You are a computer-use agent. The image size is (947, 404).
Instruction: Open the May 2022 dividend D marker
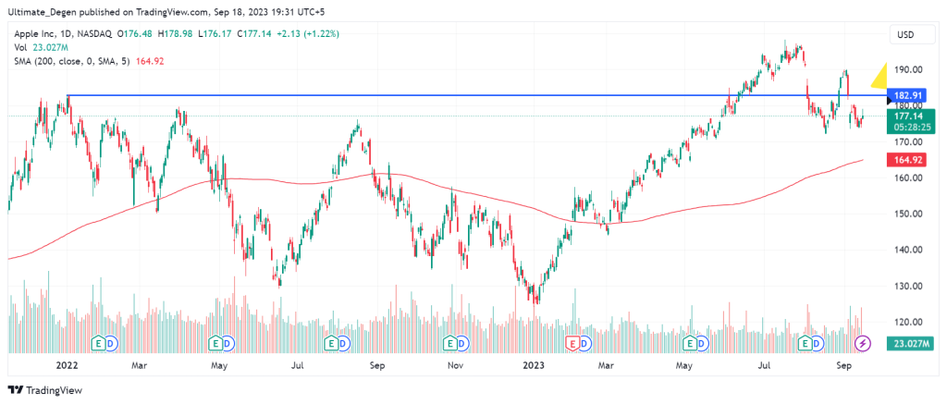229,344
